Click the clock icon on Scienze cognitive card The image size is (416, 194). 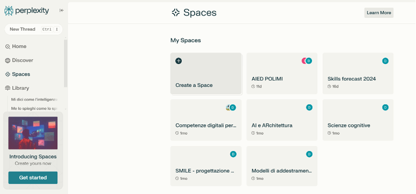pyautogui.click(x=329, y=133)
